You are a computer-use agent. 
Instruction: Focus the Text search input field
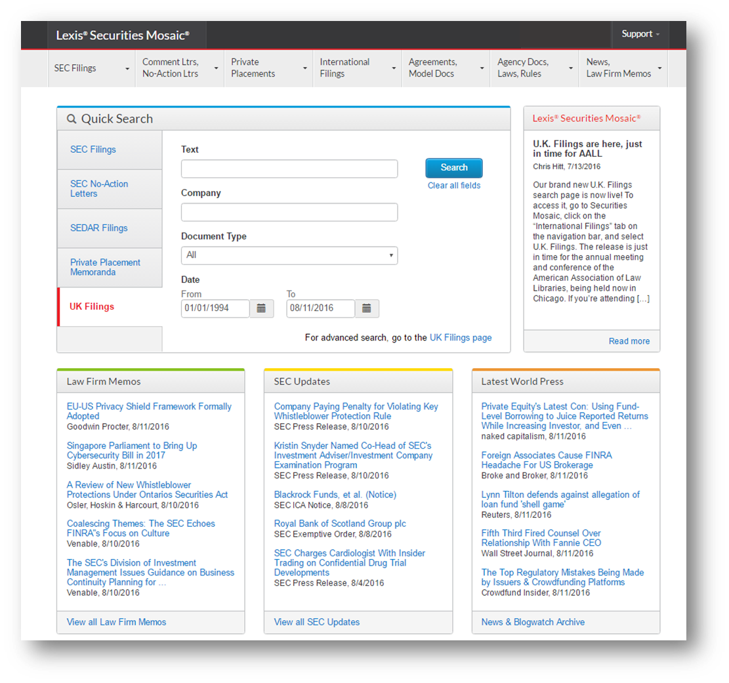point(289,169)
